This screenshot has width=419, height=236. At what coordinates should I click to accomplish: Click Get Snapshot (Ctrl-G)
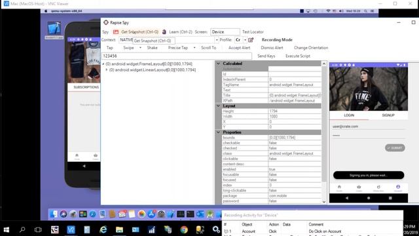point(139,32)
